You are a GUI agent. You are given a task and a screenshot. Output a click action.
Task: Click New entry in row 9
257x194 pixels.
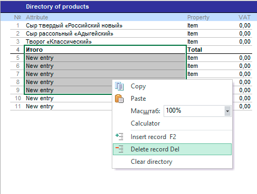click(x=39, y=90)
